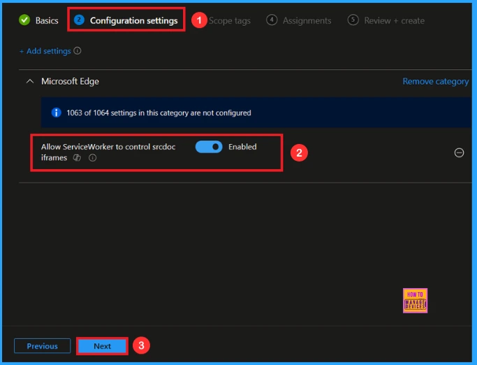Show info tooltip next to Add settings
Viewport: 477px width, 365px height.
78,50
